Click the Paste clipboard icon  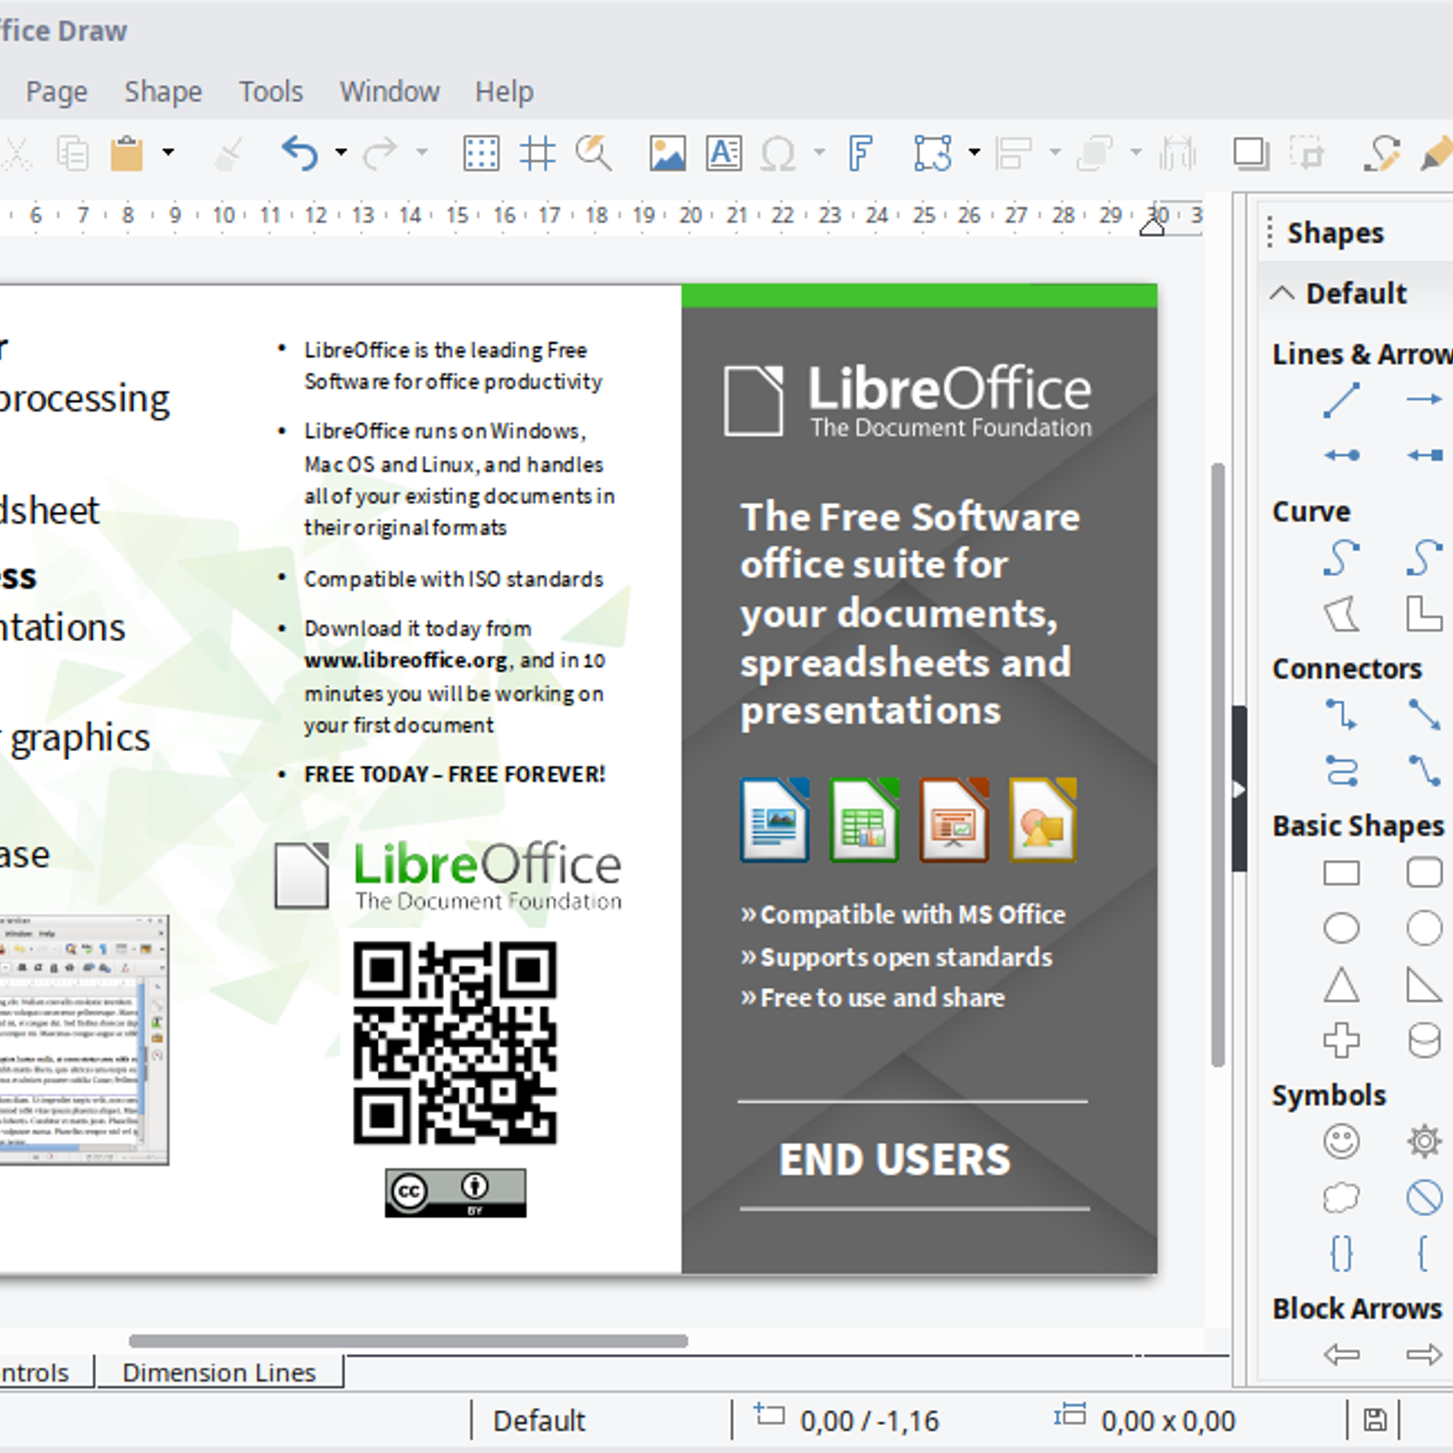(x=127, y=153)
